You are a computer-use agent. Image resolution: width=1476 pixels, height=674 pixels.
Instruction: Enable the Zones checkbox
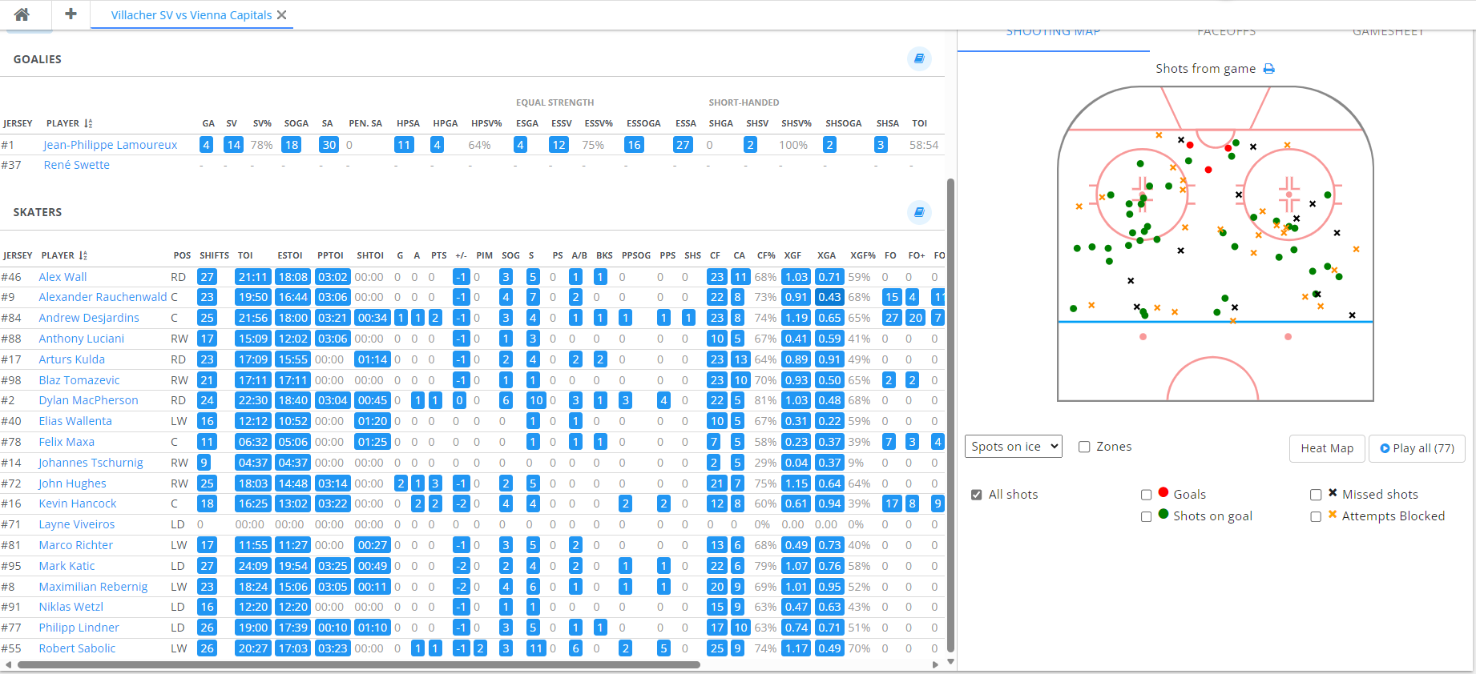tap(1084, 447)
